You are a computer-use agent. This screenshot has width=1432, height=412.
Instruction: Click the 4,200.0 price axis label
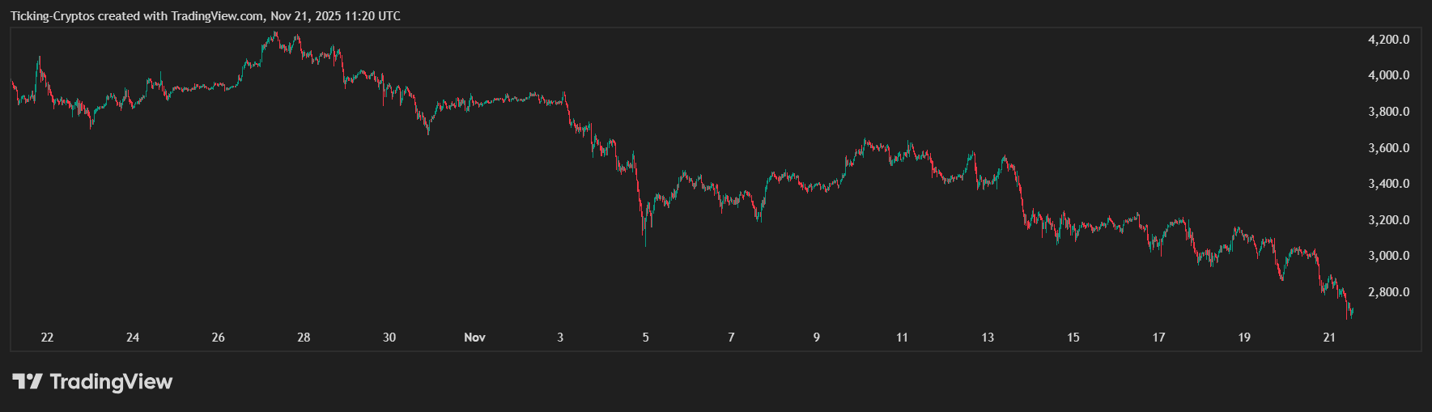[1388, 40]
